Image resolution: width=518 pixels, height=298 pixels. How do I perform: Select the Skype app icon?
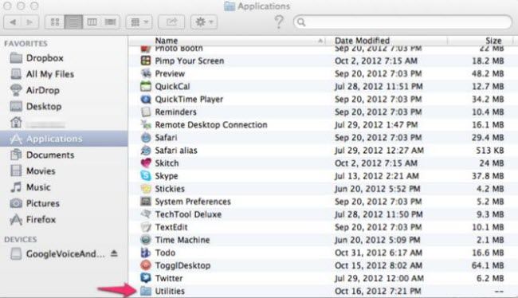146,176
